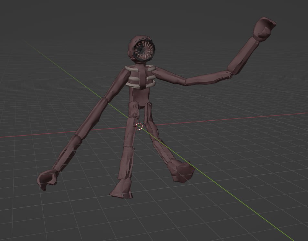The height and width of the screenshot is (241, 308).
Task: Click the creature's raised fist
Action: click(264, 29)
